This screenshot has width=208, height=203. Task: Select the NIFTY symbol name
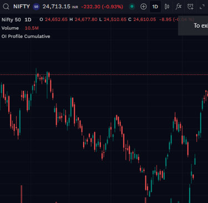(22, 7)
